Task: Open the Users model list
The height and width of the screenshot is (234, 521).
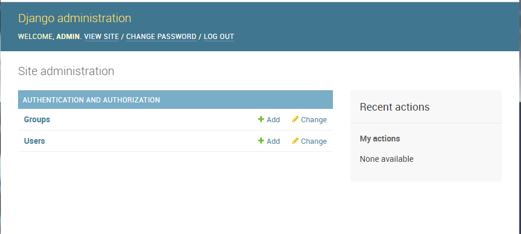Action: point(34,141)
